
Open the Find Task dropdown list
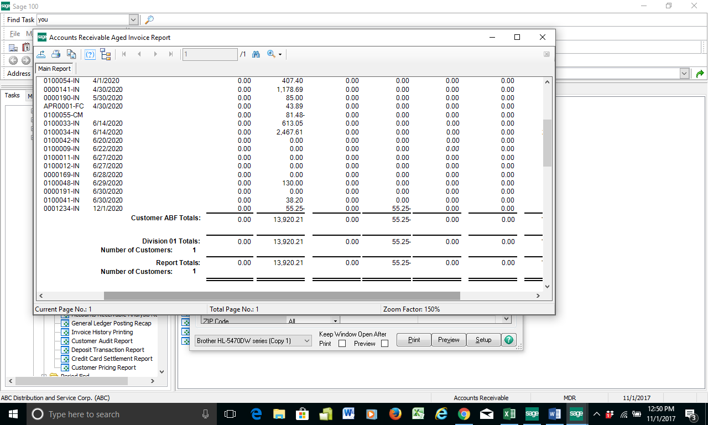pos(133,19)
